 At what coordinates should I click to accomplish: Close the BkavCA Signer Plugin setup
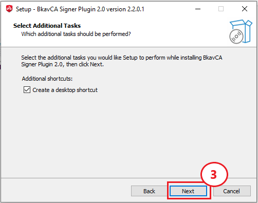245,9
